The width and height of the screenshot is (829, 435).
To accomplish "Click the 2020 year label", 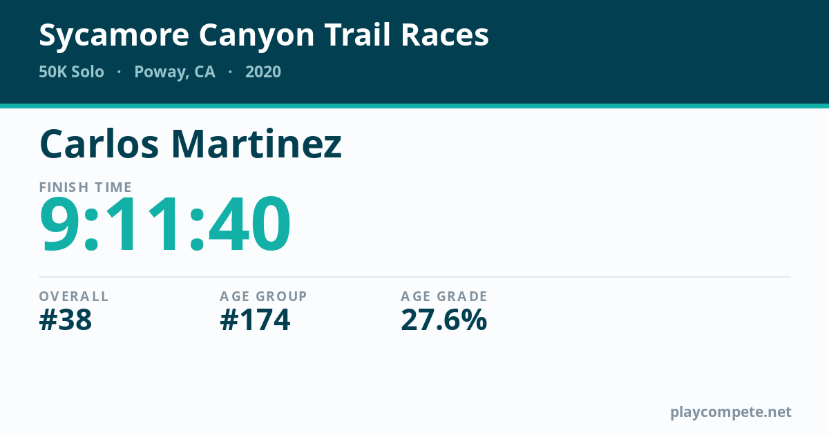I will pos(263,72).
